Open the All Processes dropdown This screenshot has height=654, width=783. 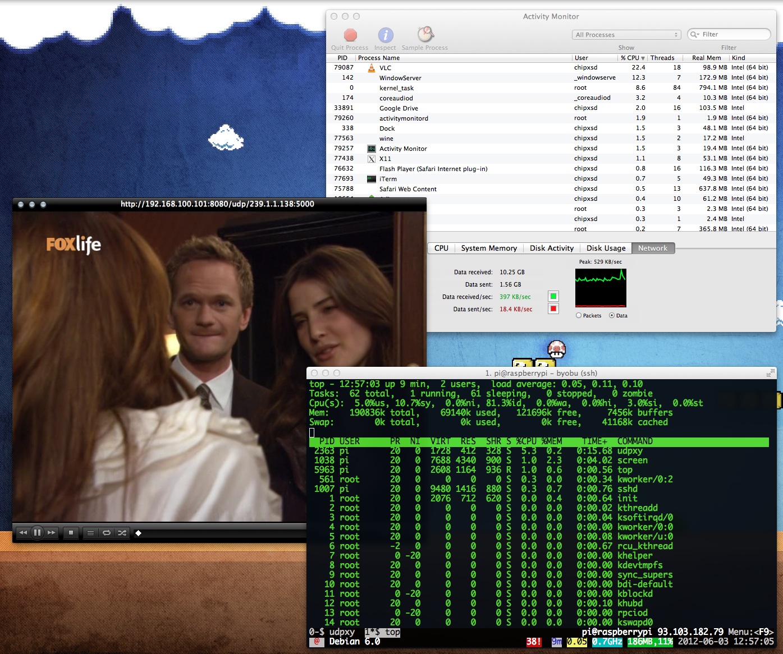[626, 34]
